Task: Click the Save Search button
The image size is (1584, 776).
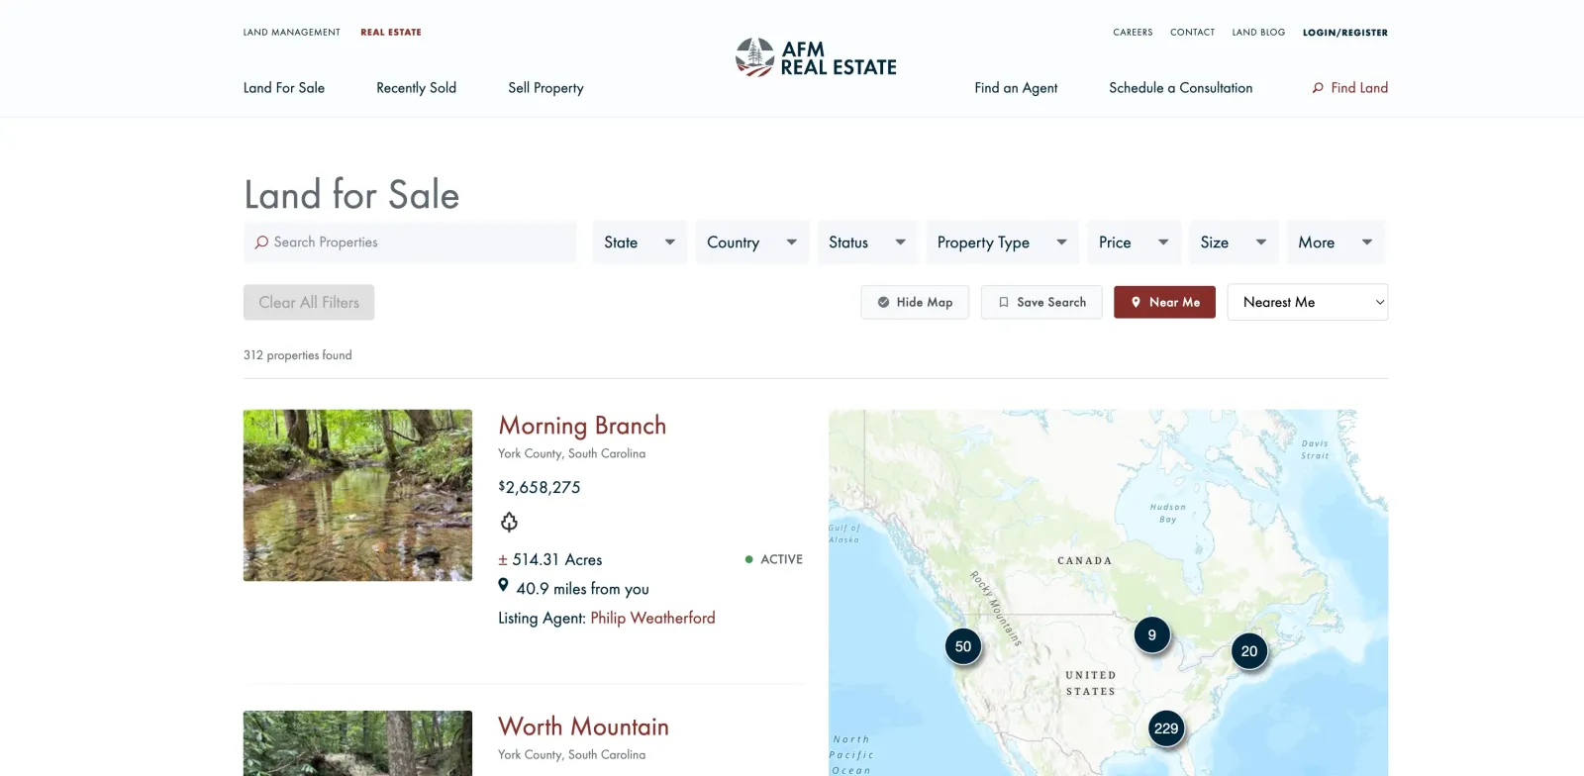Action: tap(1041, 302)
